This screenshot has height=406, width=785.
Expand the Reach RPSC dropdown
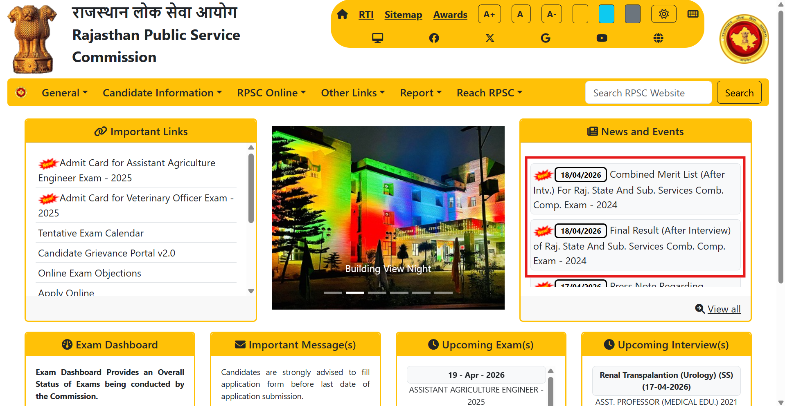click(489, 93)
